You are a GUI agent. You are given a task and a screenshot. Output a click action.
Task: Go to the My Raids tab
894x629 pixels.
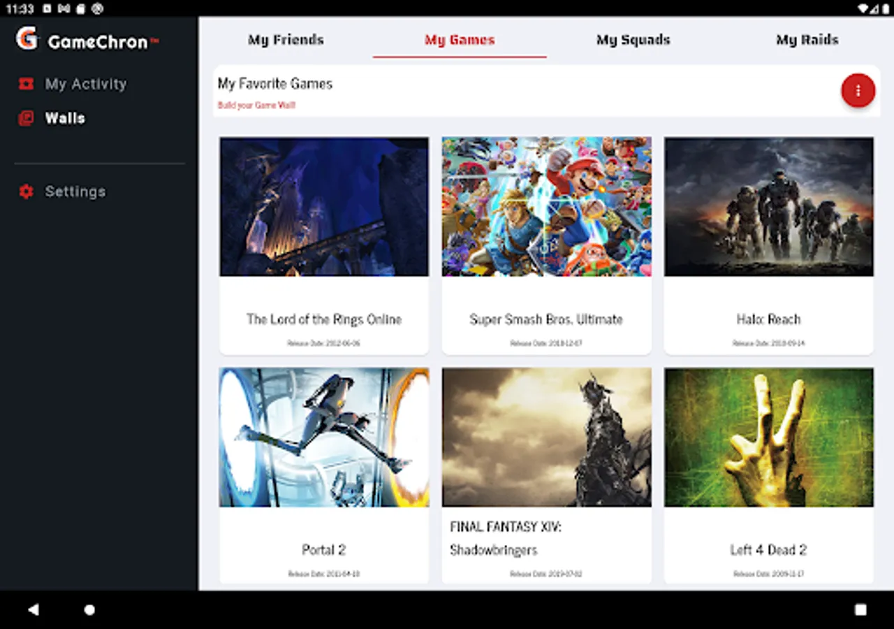point(807,40)
